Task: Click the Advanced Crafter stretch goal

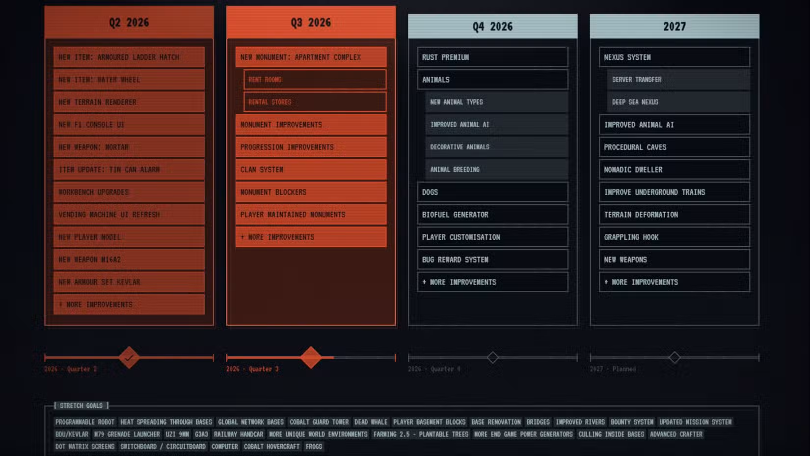Action: point(676,434)
